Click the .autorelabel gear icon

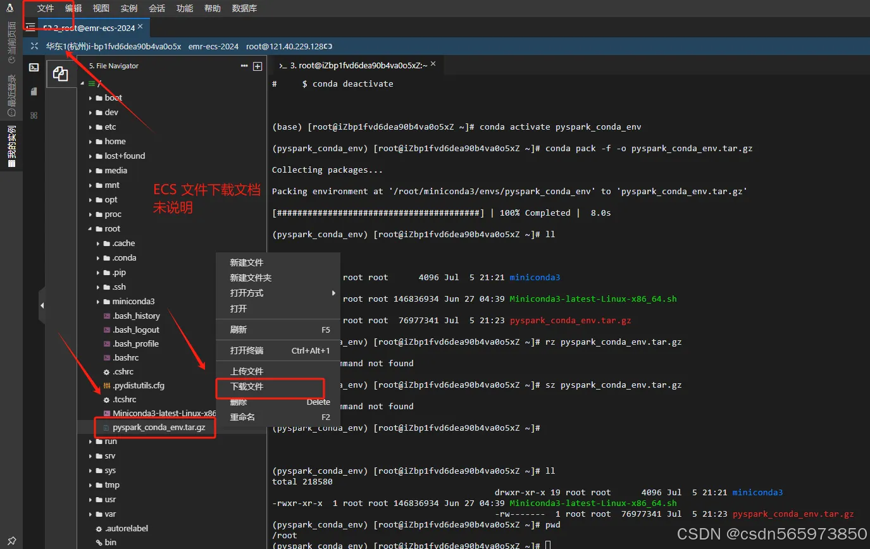pyautogui.click(x=99, y=529)
